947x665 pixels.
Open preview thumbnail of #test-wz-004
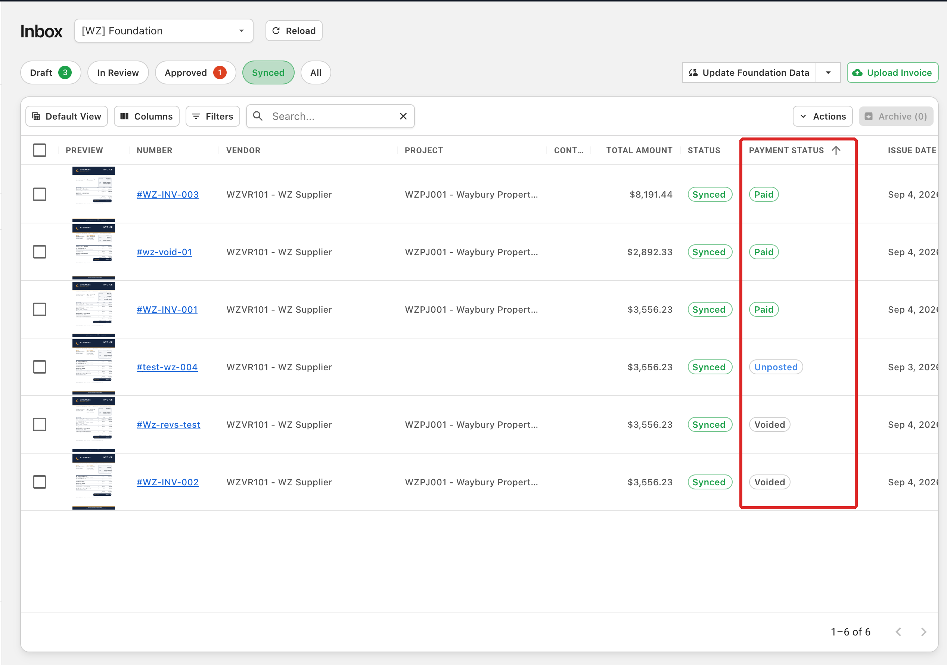(94, 367)
